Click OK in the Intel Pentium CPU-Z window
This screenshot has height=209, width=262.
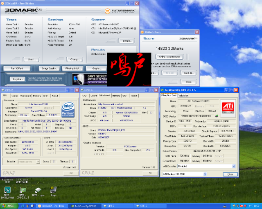point(71,173)
